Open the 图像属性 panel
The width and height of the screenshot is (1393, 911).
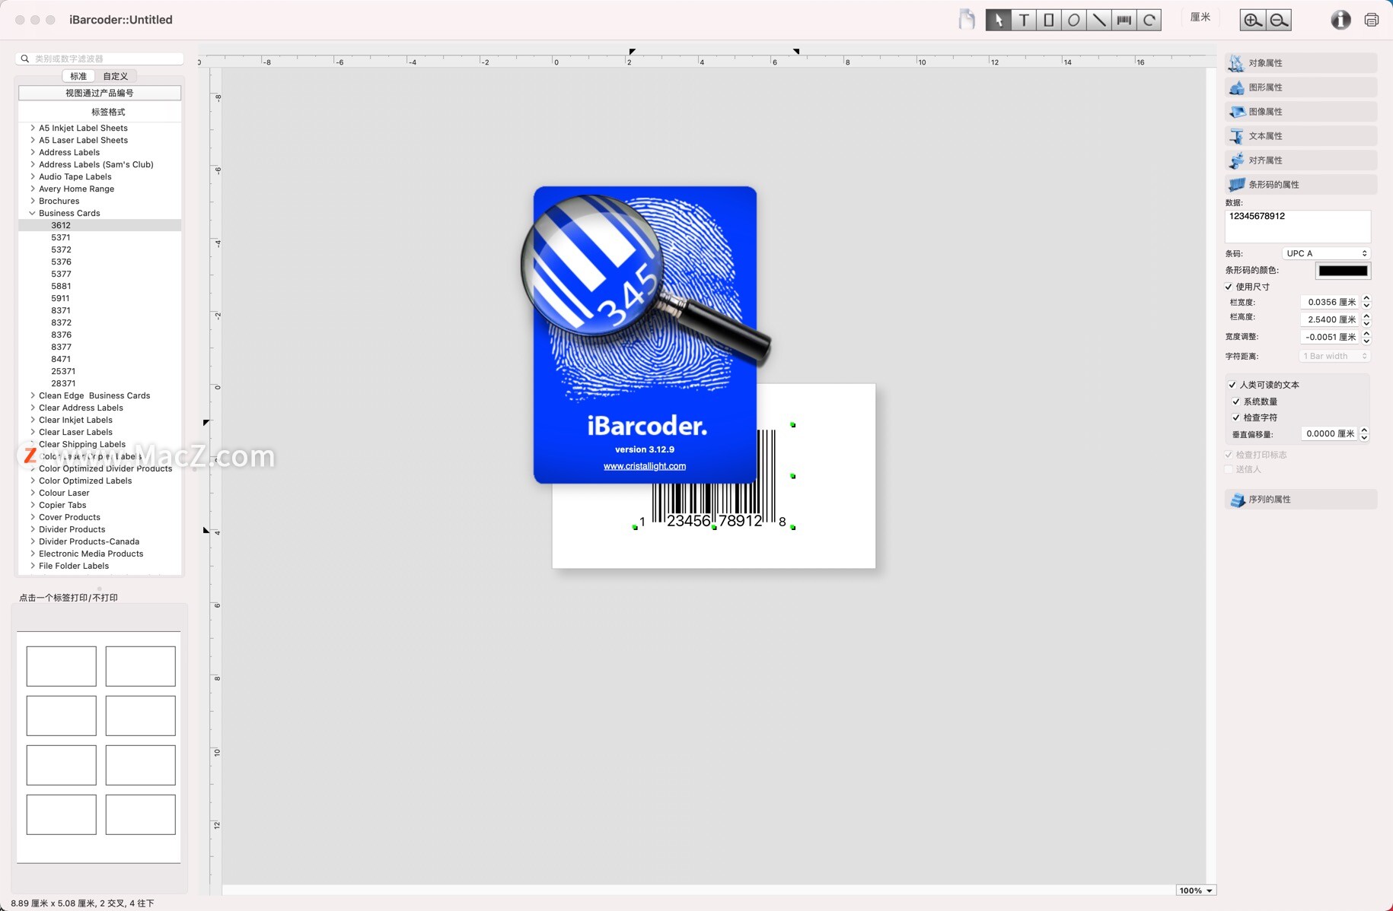click(1301, 112)
